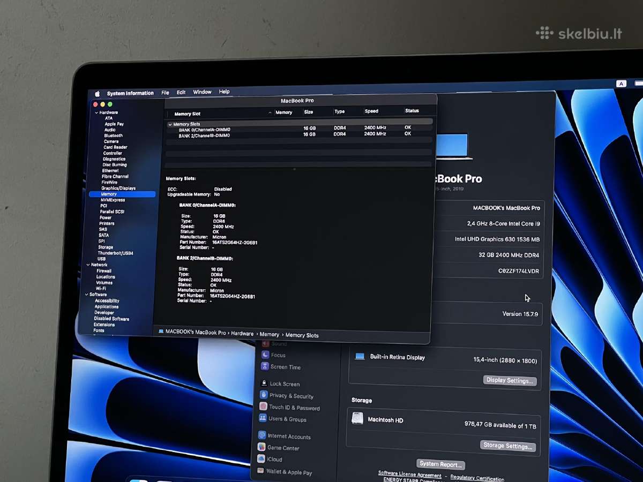The image size is (643, 482).
Task: Select Graphics/Displays in the sidebar
Action: [x=118, y=188]
